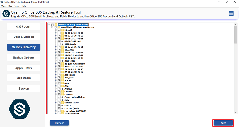This screenshot has width=239, height=127.
Task: Click bullet icon next to 10000mails
Action: pos(62,44)
